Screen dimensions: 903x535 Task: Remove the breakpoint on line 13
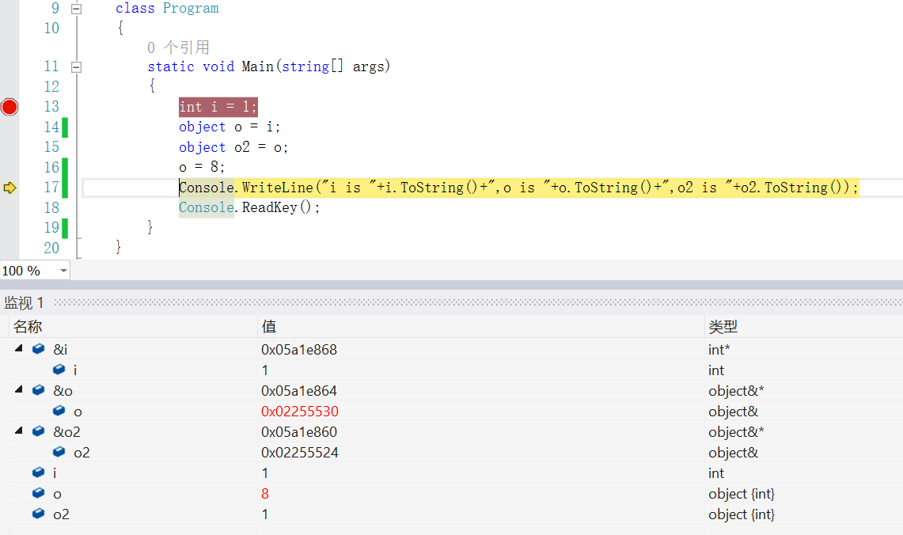point(9,107)
